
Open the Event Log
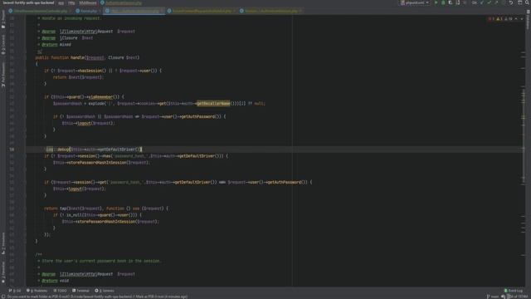point(514,291)
